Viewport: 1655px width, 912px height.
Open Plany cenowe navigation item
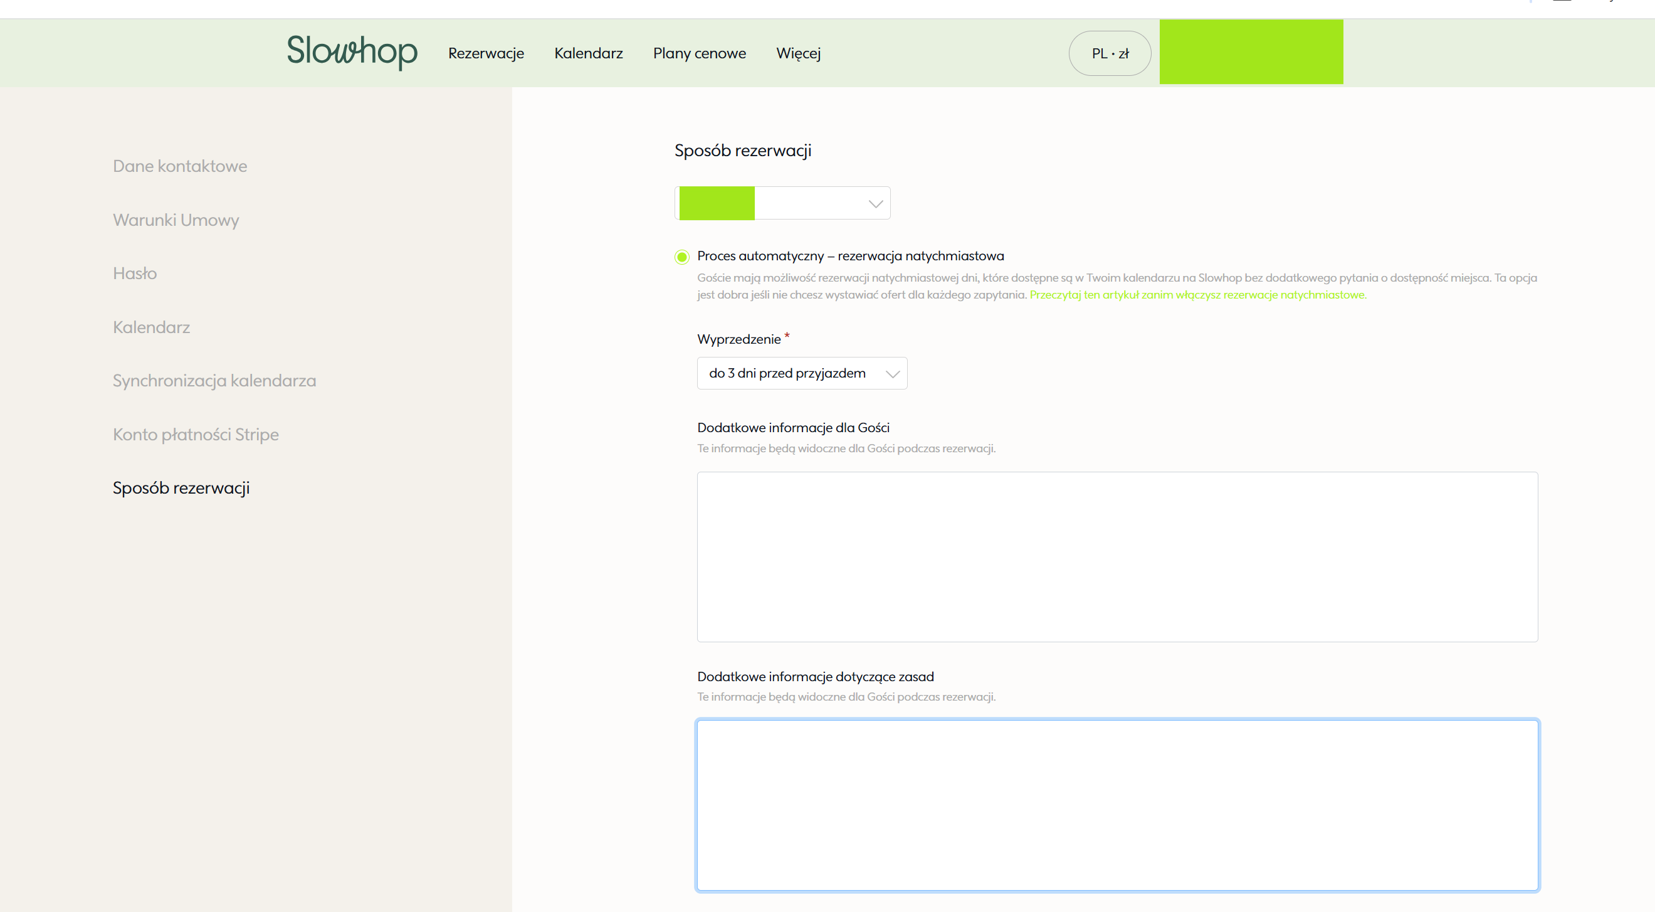point(699,53)
